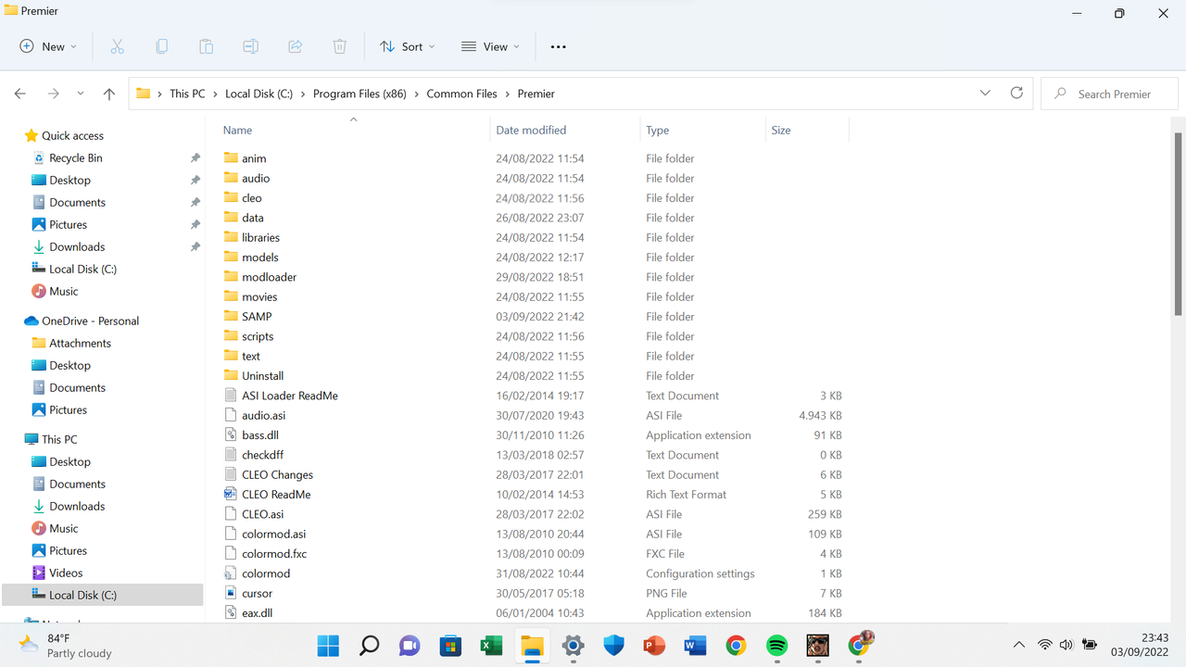The image size is (1186, 667).
Task: Go up one folder level with the up arrow
Action: coord(109,94)
